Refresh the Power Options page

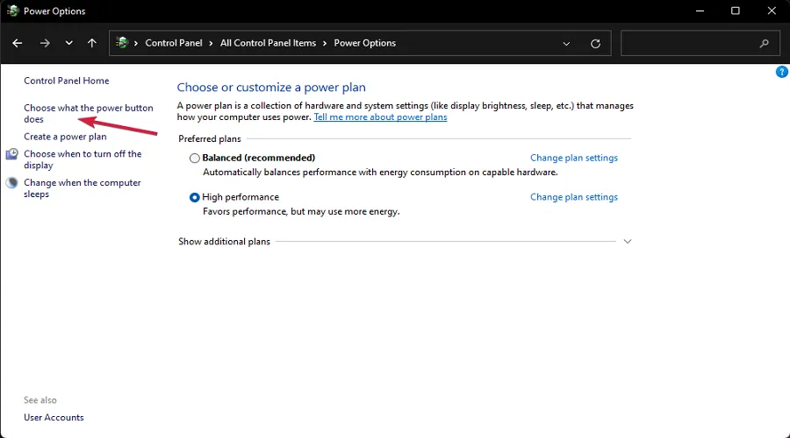[596, 43]
